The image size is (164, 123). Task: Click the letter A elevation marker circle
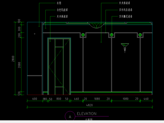tap(70, 116)
